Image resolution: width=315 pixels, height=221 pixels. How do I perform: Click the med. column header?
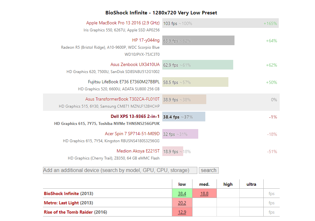tap(204, 184)
